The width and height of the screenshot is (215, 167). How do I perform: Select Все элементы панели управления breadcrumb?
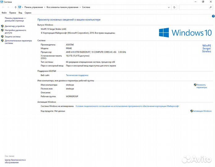pyautogui.click(x=62, y=7)
